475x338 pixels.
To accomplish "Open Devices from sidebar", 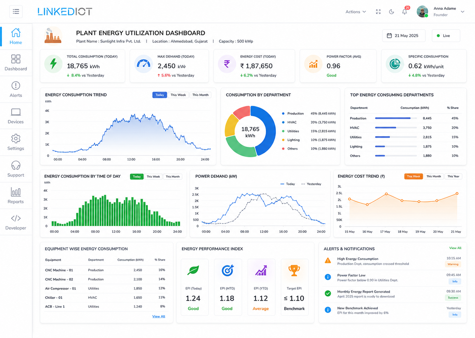I will 16,116.
